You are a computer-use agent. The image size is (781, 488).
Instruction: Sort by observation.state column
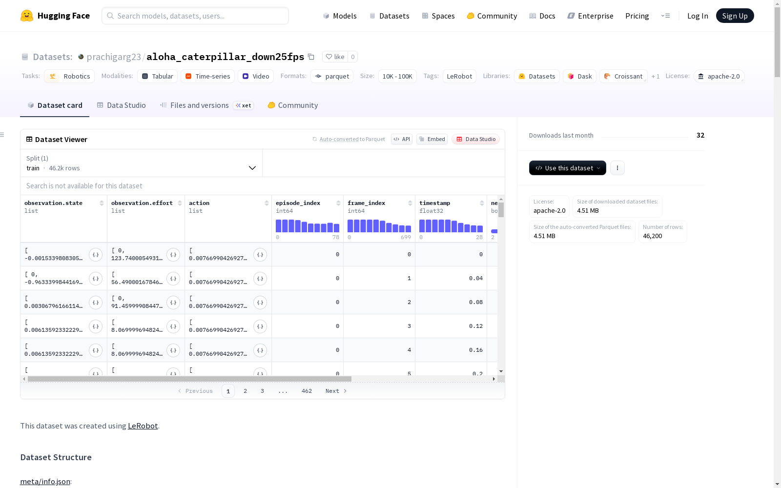[102, 203]
